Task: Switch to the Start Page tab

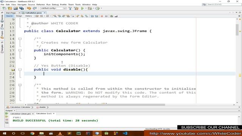Action: [x=11, y=13]
